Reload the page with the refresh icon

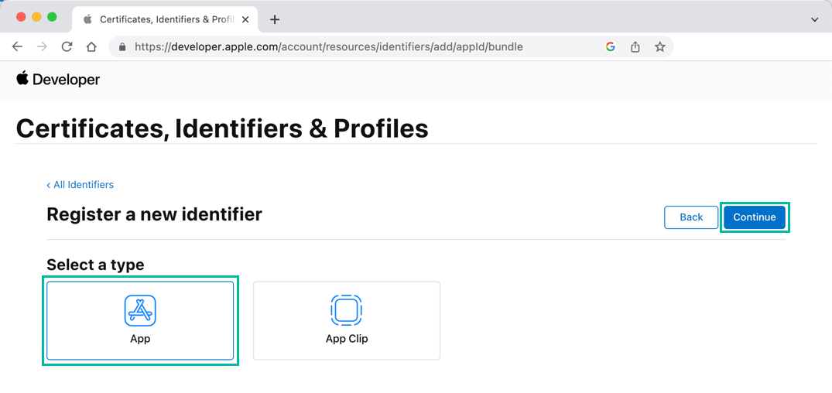[x=67, y=46]
